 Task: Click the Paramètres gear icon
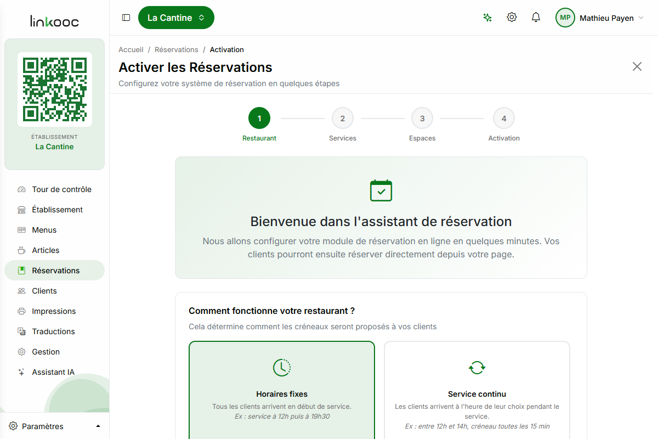(x=13, y=426)
